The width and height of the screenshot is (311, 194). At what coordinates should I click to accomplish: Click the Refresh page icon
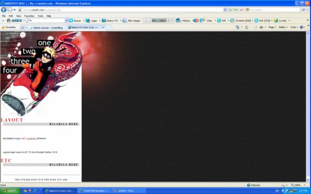click(235, 10)
